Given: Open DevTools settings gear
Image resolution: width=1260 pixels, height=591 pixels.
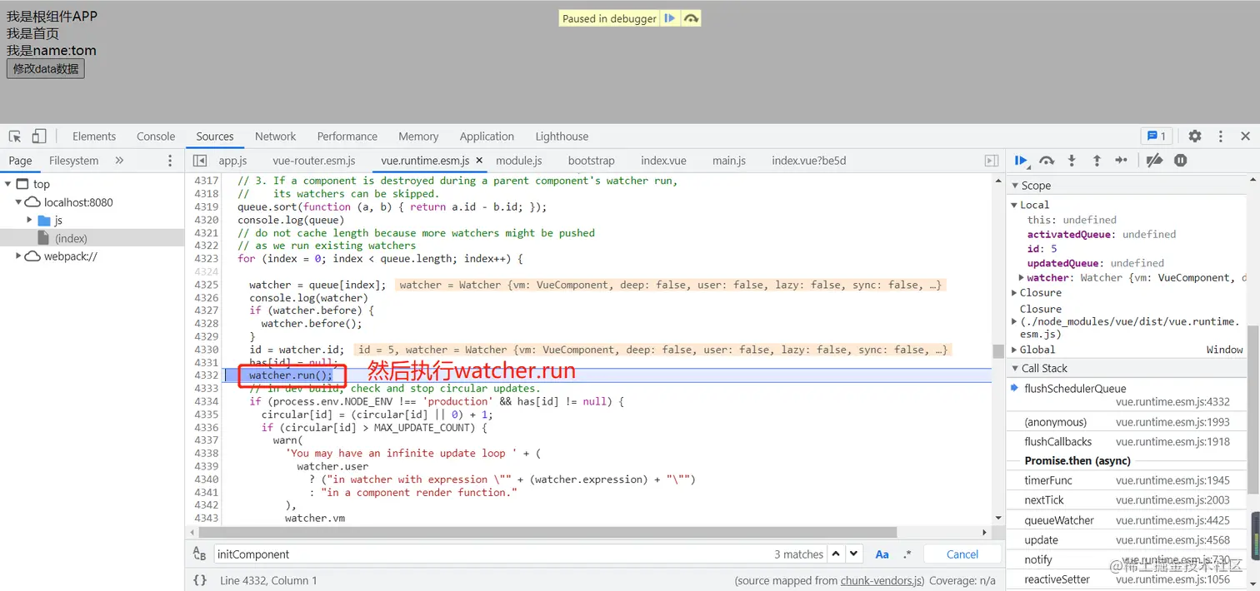Looking at the screenshot, I should tap(1195, 137).
